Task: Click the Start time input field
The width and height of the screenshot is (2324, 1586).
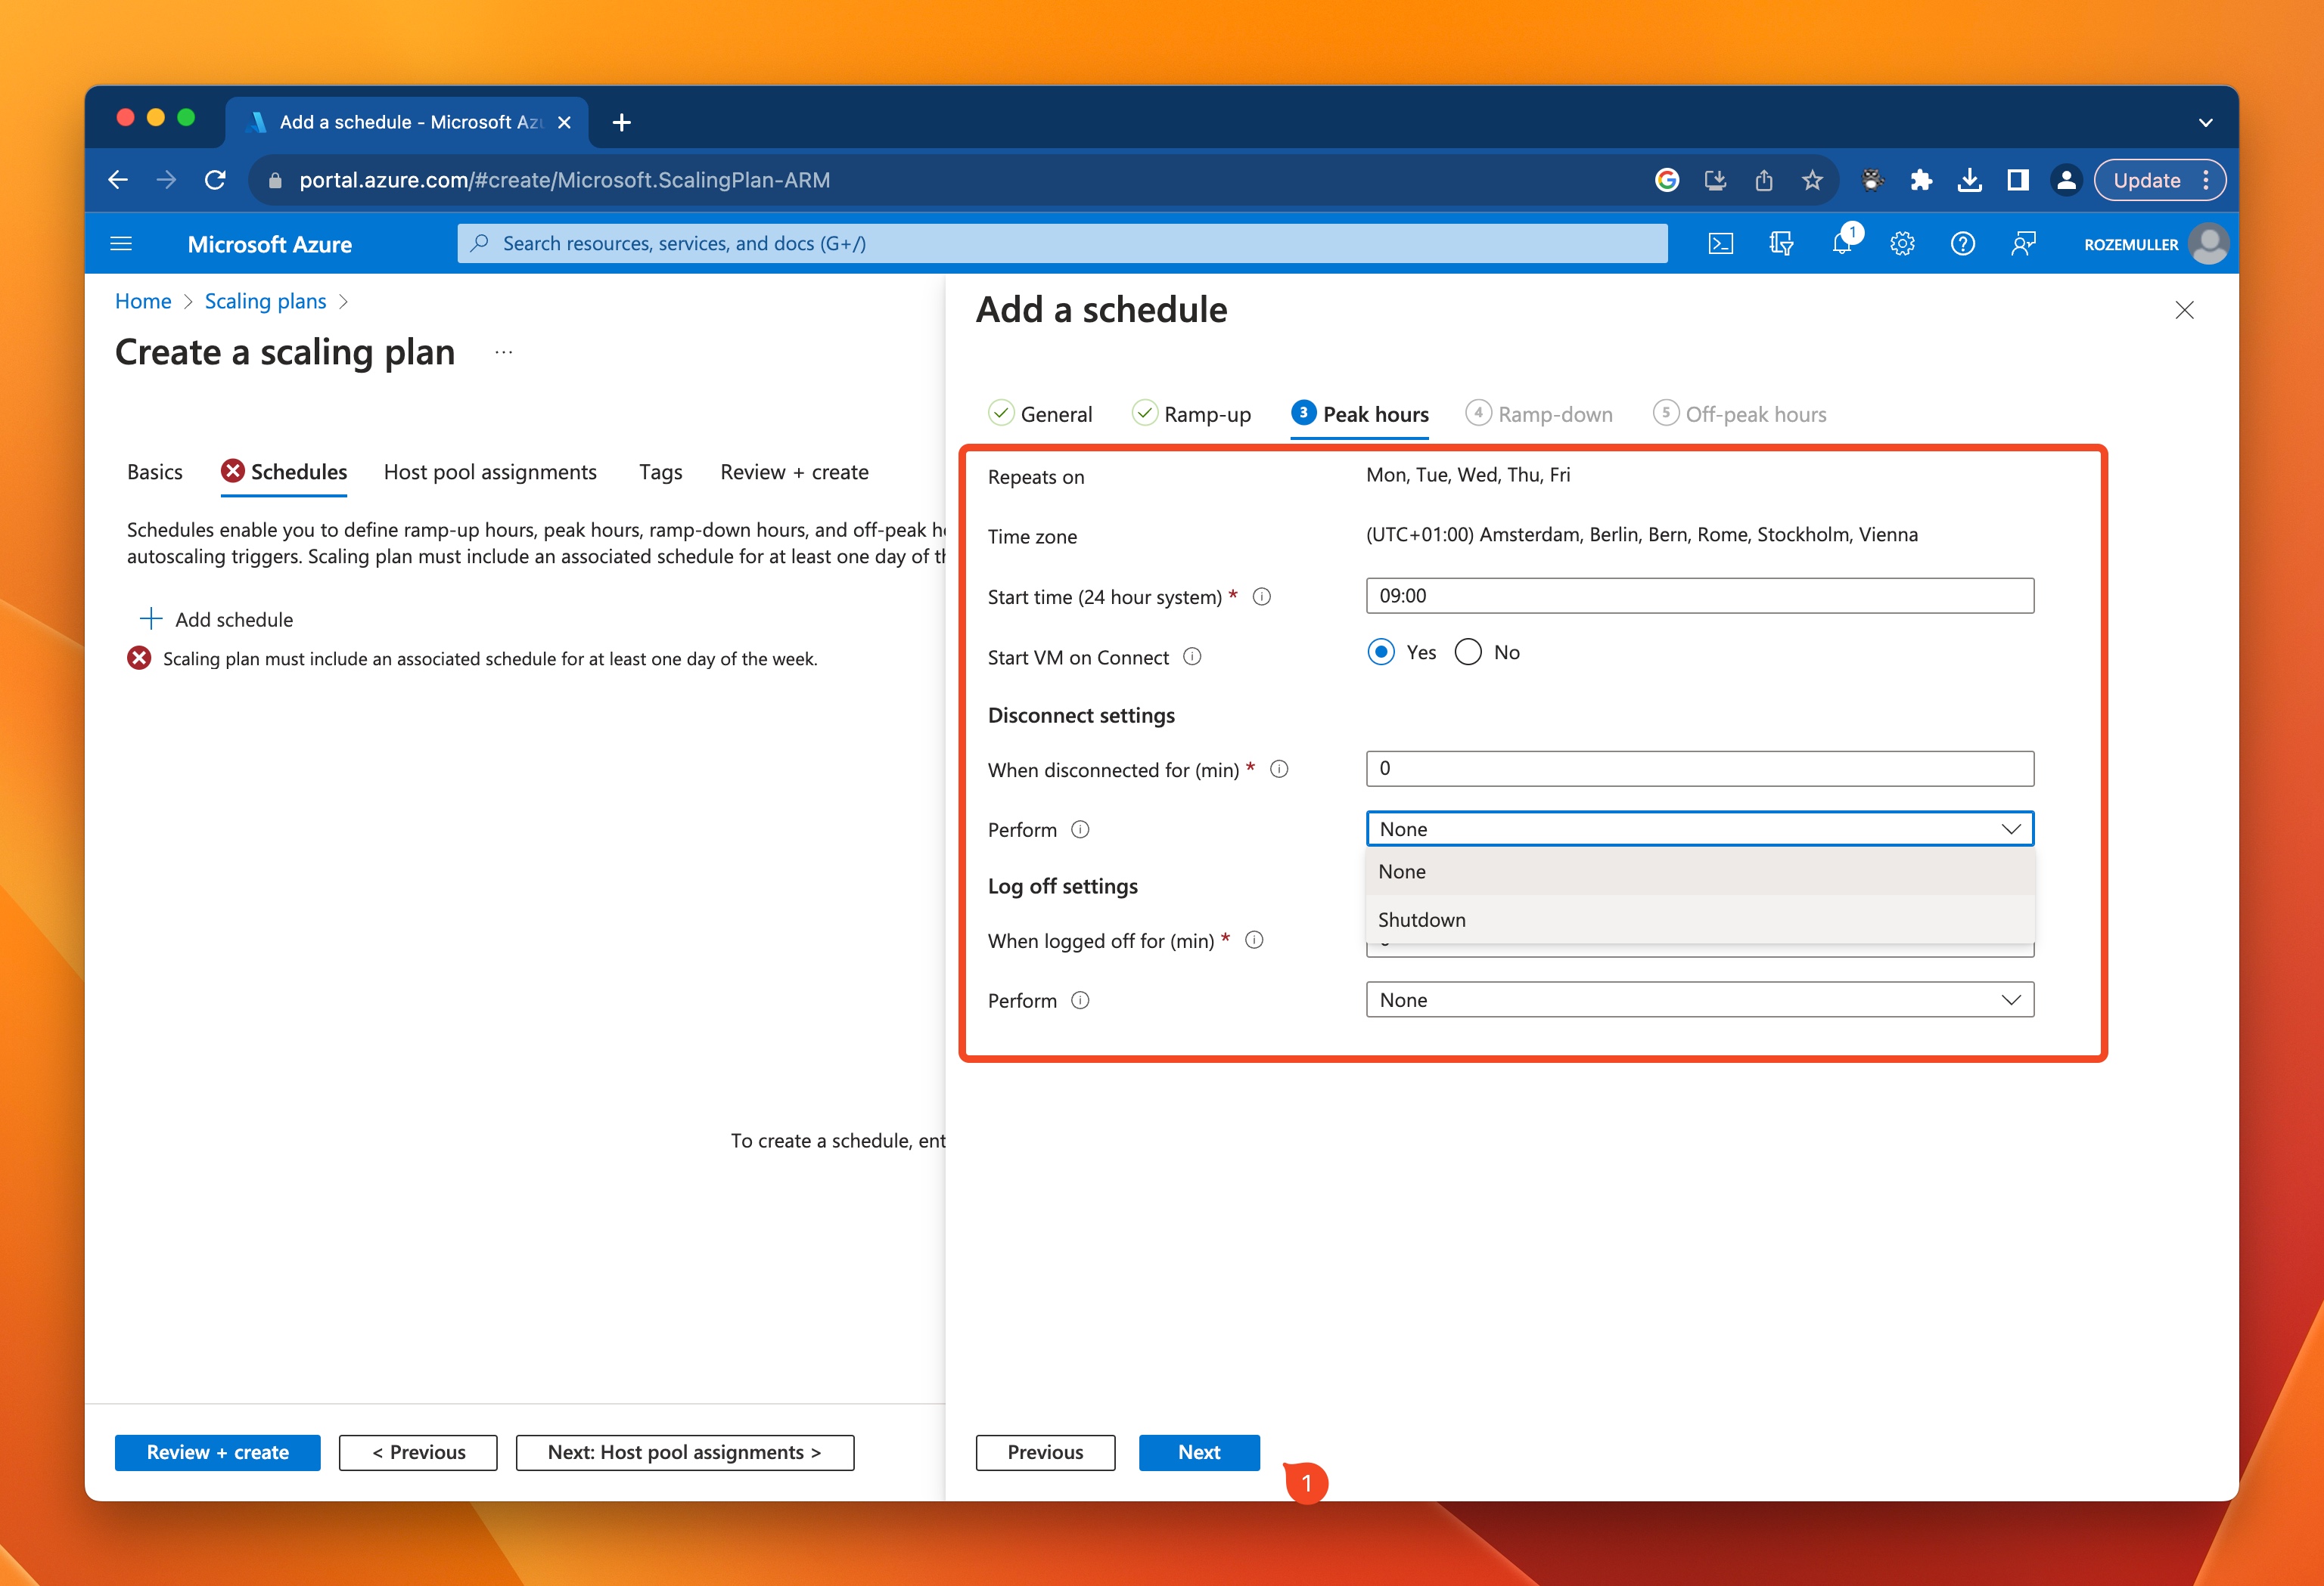Action: (1699, 596)
